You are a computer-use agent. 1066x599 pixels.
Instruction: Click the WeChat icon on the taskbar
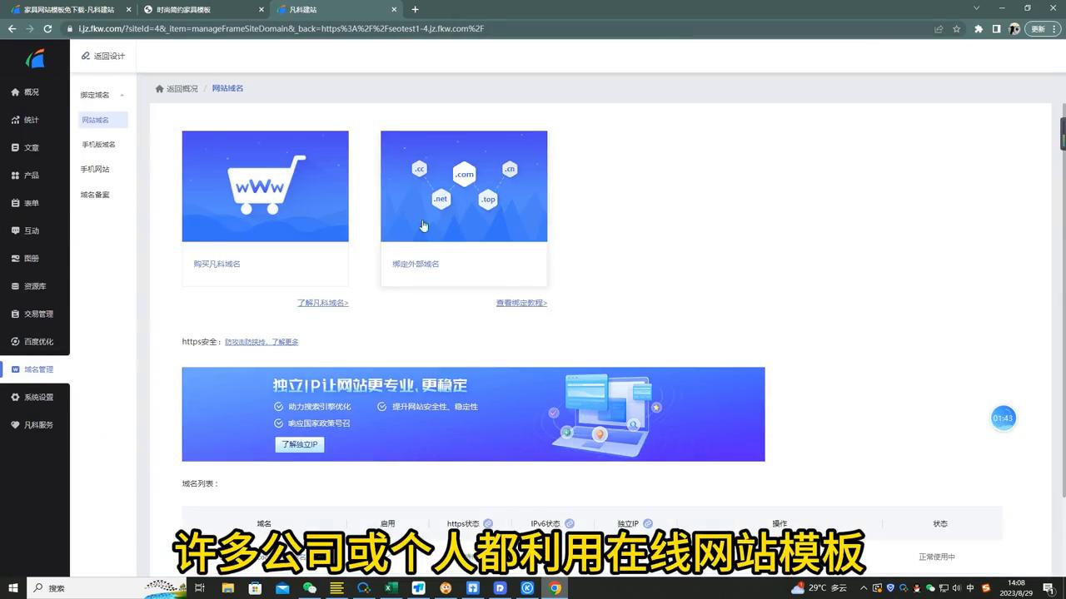click(309, 588)
